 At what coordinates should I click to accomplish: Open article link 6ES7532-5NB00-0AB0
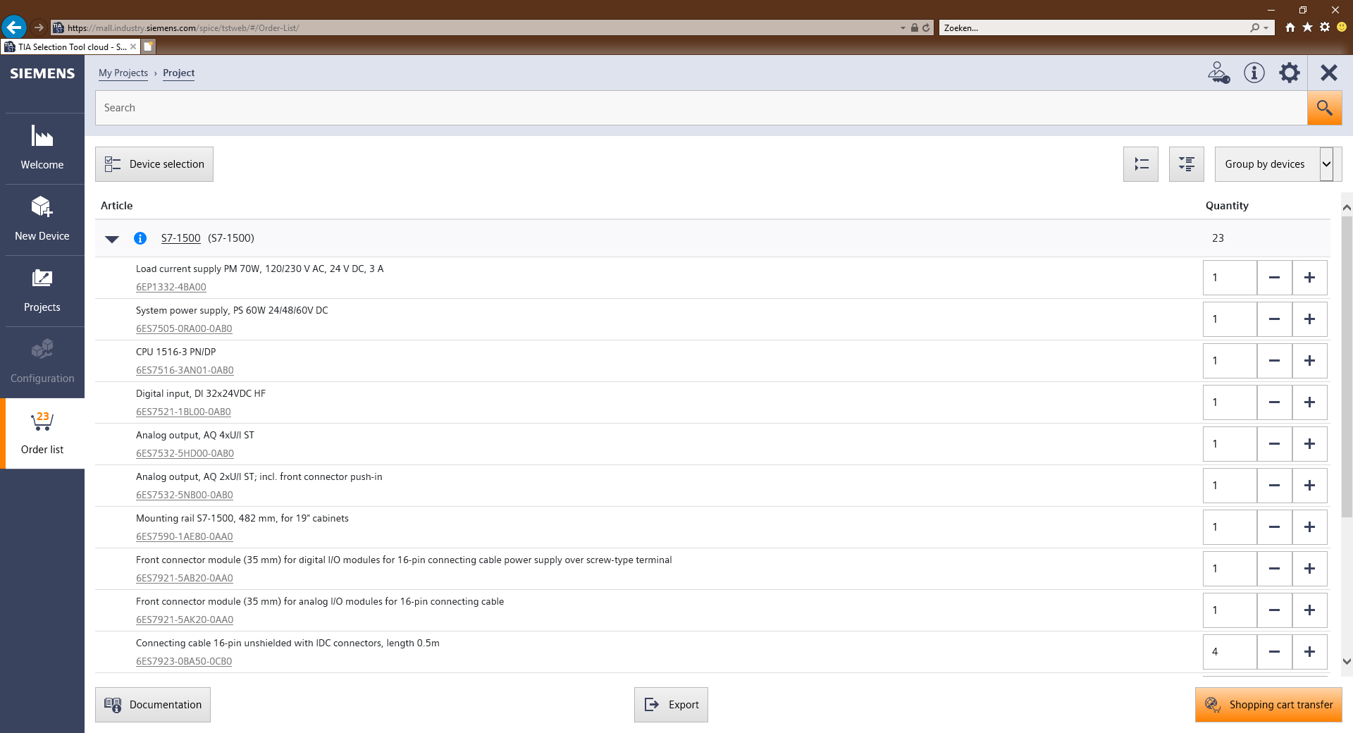(x=185, y=495)
